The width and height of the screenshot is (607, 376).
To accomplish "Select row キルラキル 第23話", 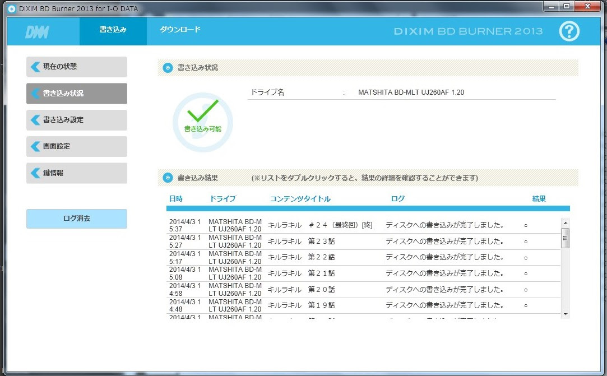I will pos(364,242).
